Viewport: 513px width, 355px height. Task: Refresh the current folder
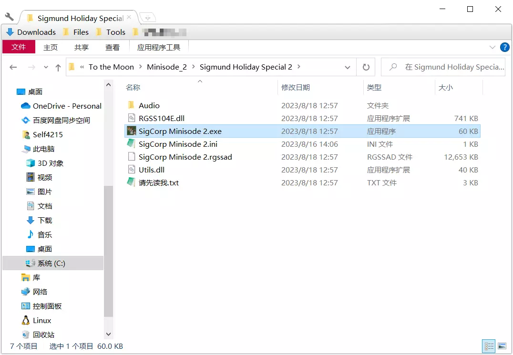[366, 67]
